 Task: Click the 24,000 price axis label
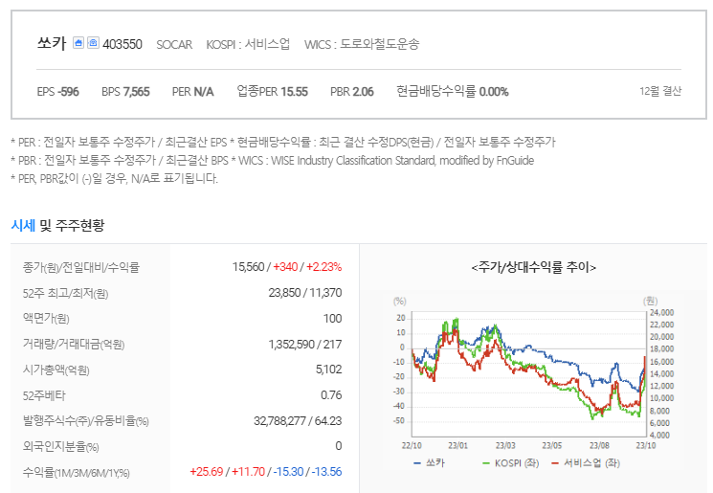click(661, 312)
